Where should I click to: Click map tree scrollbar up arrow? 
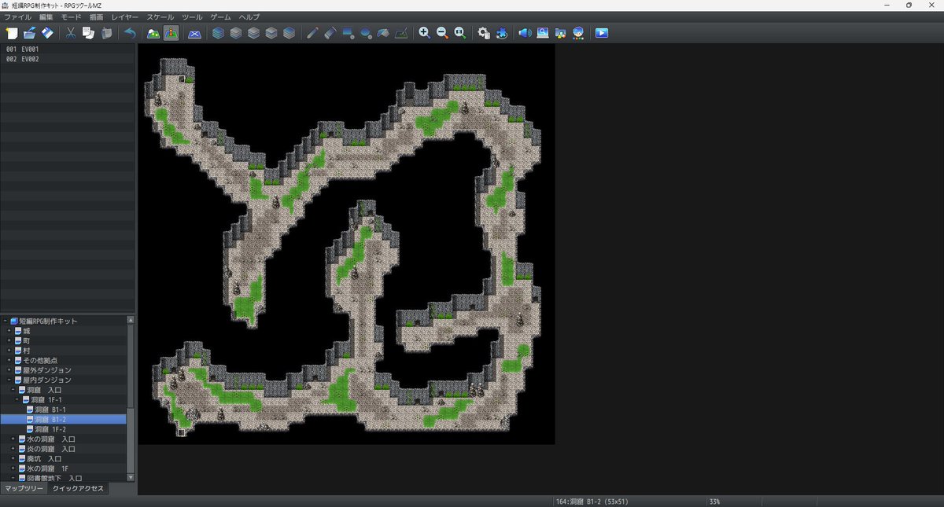[131, 320]
